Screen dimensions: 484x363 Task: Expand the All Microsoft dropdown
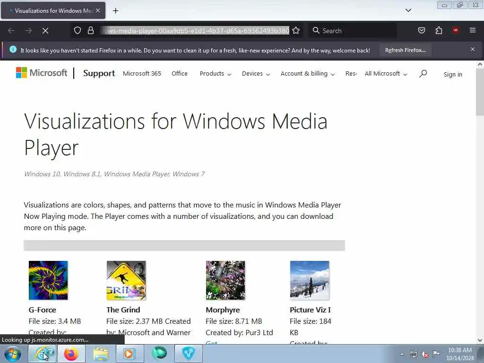click(386, 73)
